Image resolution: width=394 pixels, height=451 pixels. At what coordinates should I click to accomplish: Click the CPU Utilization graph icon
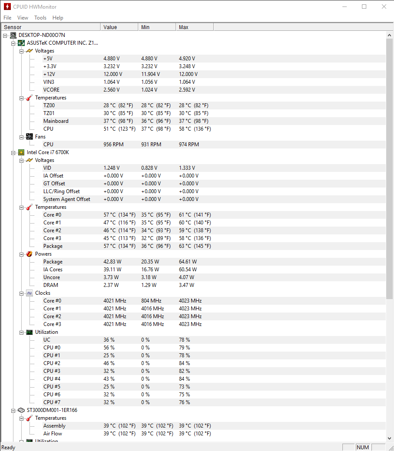[x=29, y=332]
